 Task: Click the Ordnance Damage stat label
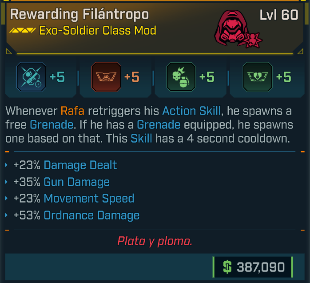point(91,215)
